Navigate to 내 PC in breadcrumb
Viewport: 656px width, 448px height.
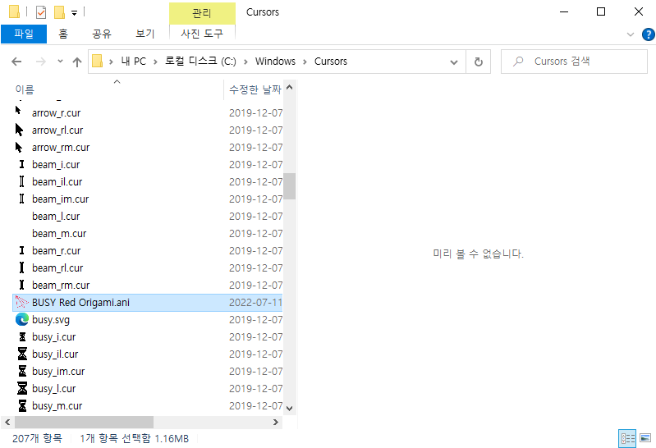pos(134,62)
